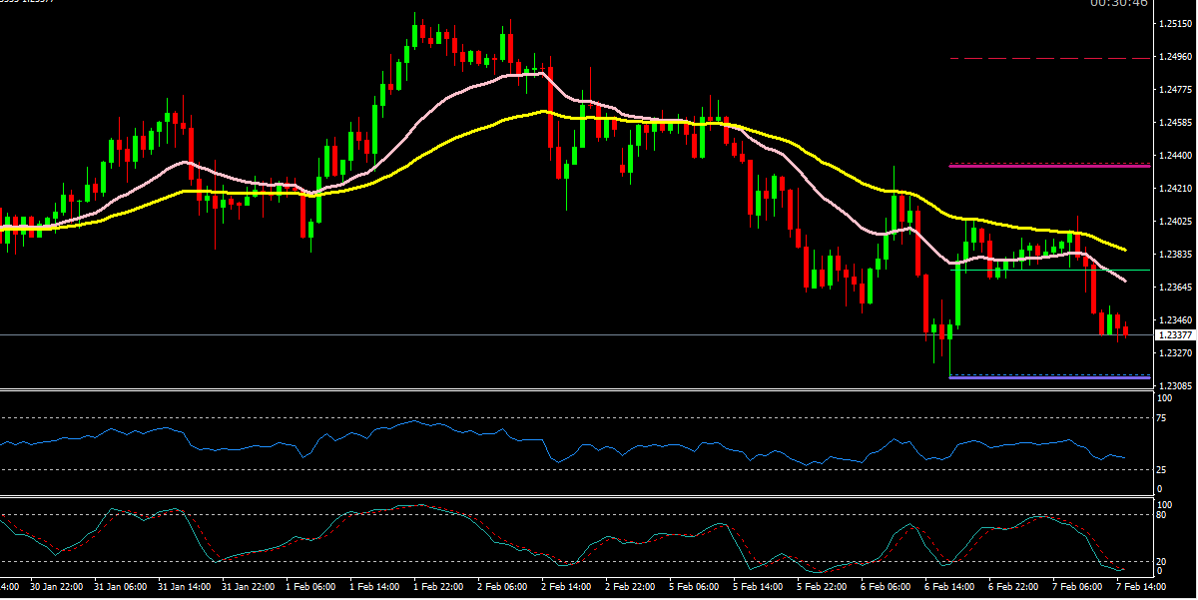Select the magenta horizontal level line

1048,166
